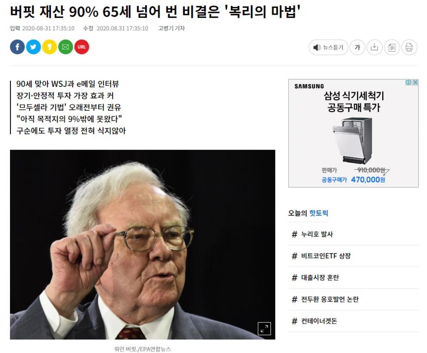The height and width of the screenshot is (353, 427).
Task: Print the article with printer icon
Action: click(x=409, y=47)
